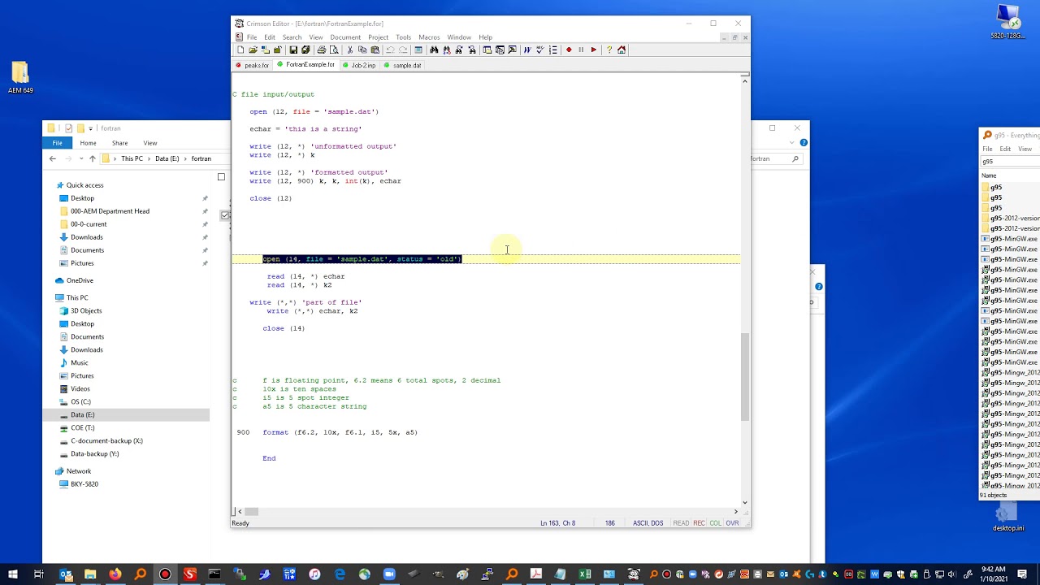Save the current document via toolbar
The height and width of the screenshot is (585, 1040).
293,50
